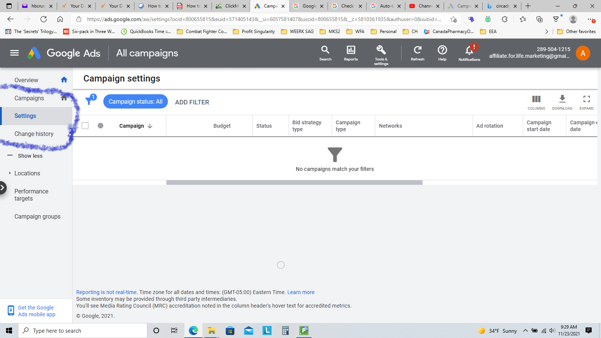
Task: Select Change history in the sidebar
Action: (x=34, y=134)
